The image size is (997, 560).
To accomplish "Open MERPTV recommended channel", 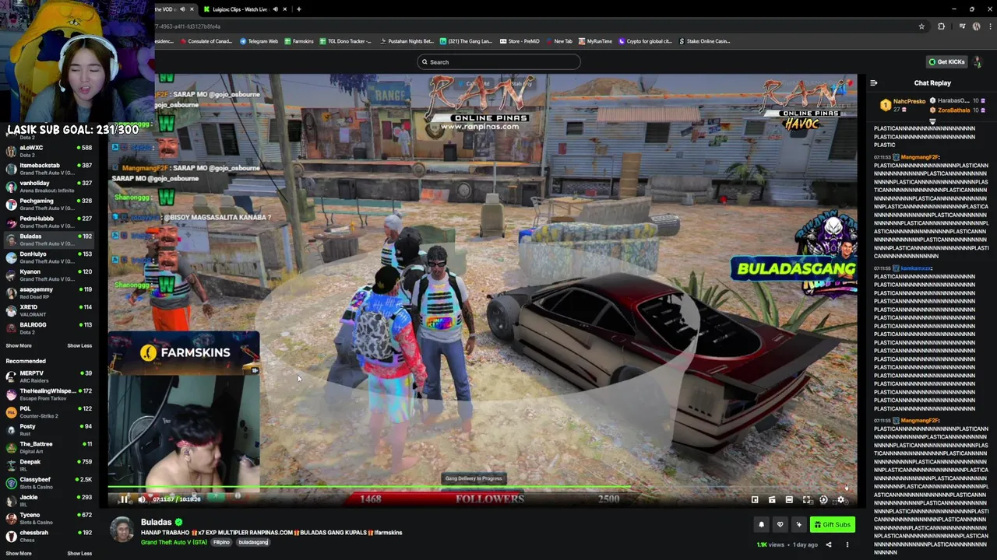I will (48, 376).
